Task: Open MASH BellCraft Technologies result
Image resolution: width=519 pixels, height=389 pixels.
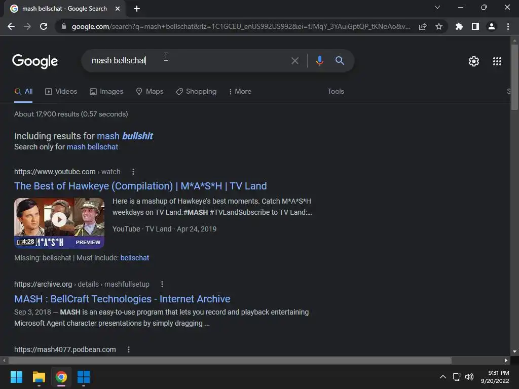Action: [x=122, y=299]
